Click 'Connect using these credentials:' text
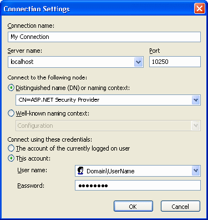Screen dimensions: 208x220 click(50, 139)
